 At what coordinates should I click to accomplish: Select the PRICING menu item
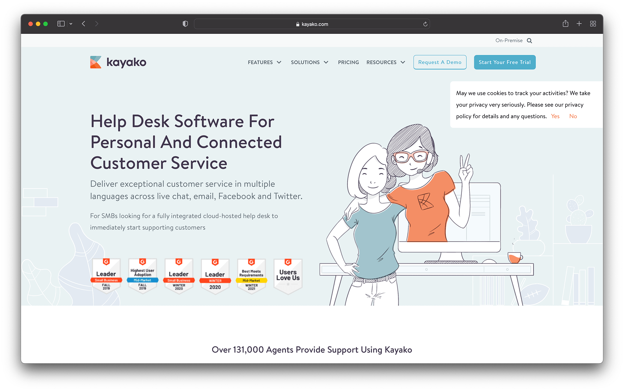coord(348,62)
